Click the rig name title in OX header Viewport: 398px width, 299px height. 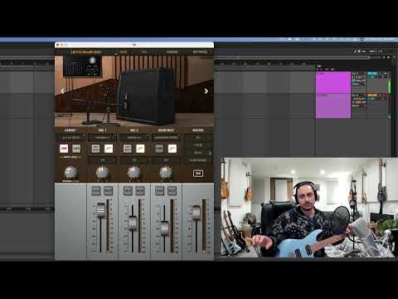[x=86, y=52]
